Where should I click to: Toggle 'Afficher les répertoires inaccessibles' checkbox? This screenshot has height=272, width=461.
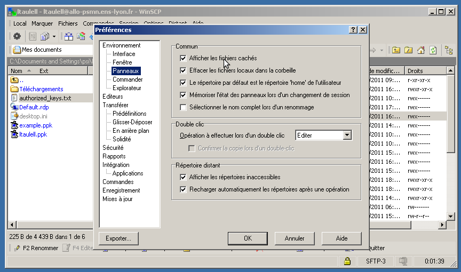(183, 177)
